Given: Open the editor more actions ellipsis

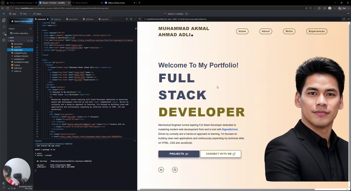Looking at the screenshot, I should tap(135, 19).
